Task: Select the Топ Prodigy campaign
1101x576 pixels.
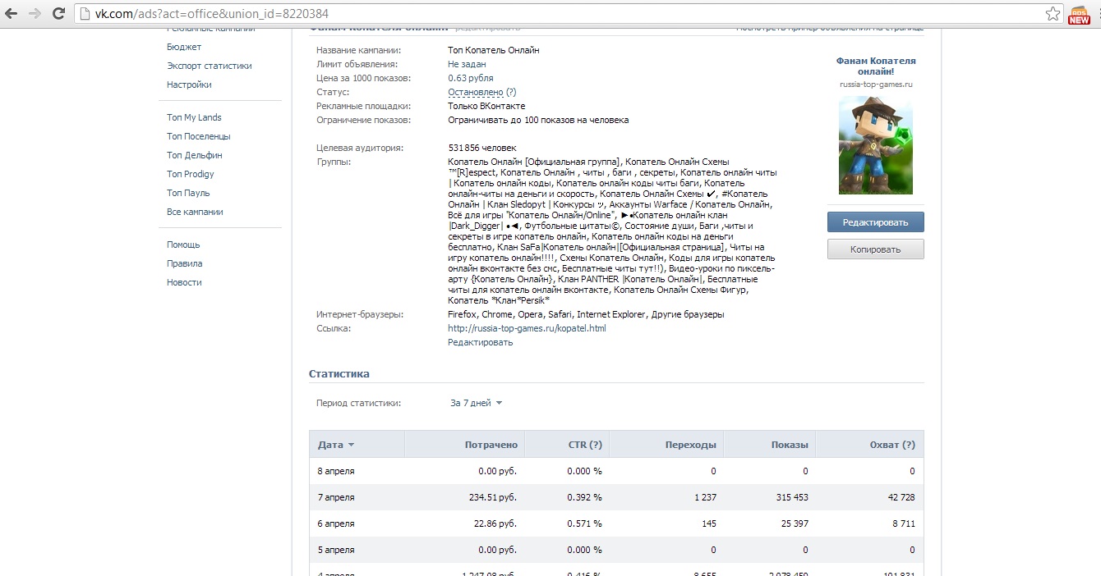Action: point(191,174)
